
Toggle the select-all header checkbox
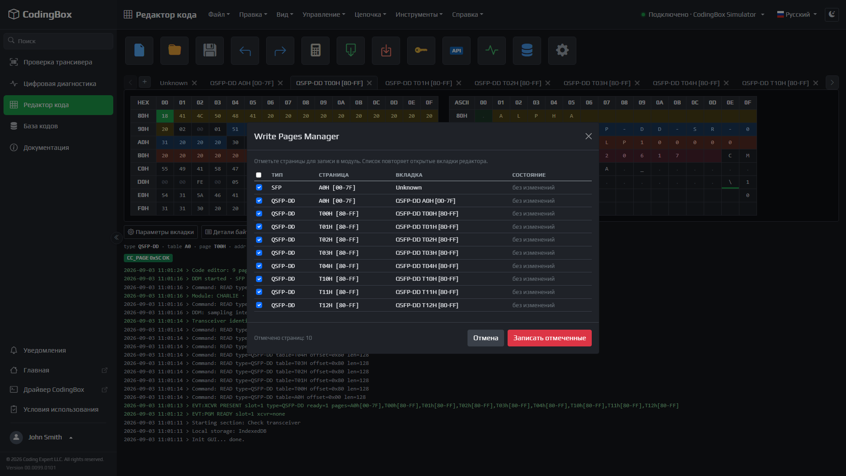click(259, 175)
